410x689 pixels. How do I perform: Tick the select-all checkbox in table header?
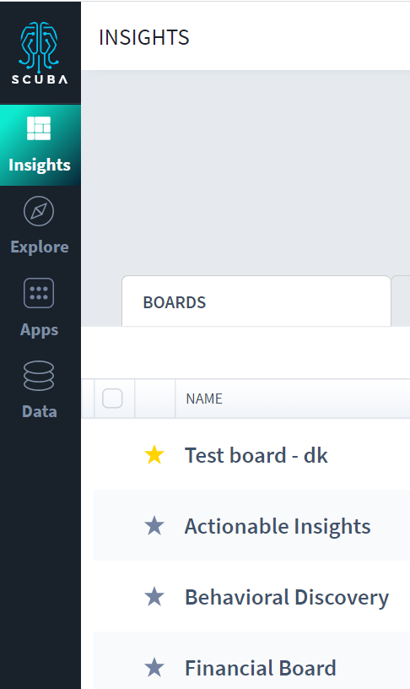[x=112, y=399]
